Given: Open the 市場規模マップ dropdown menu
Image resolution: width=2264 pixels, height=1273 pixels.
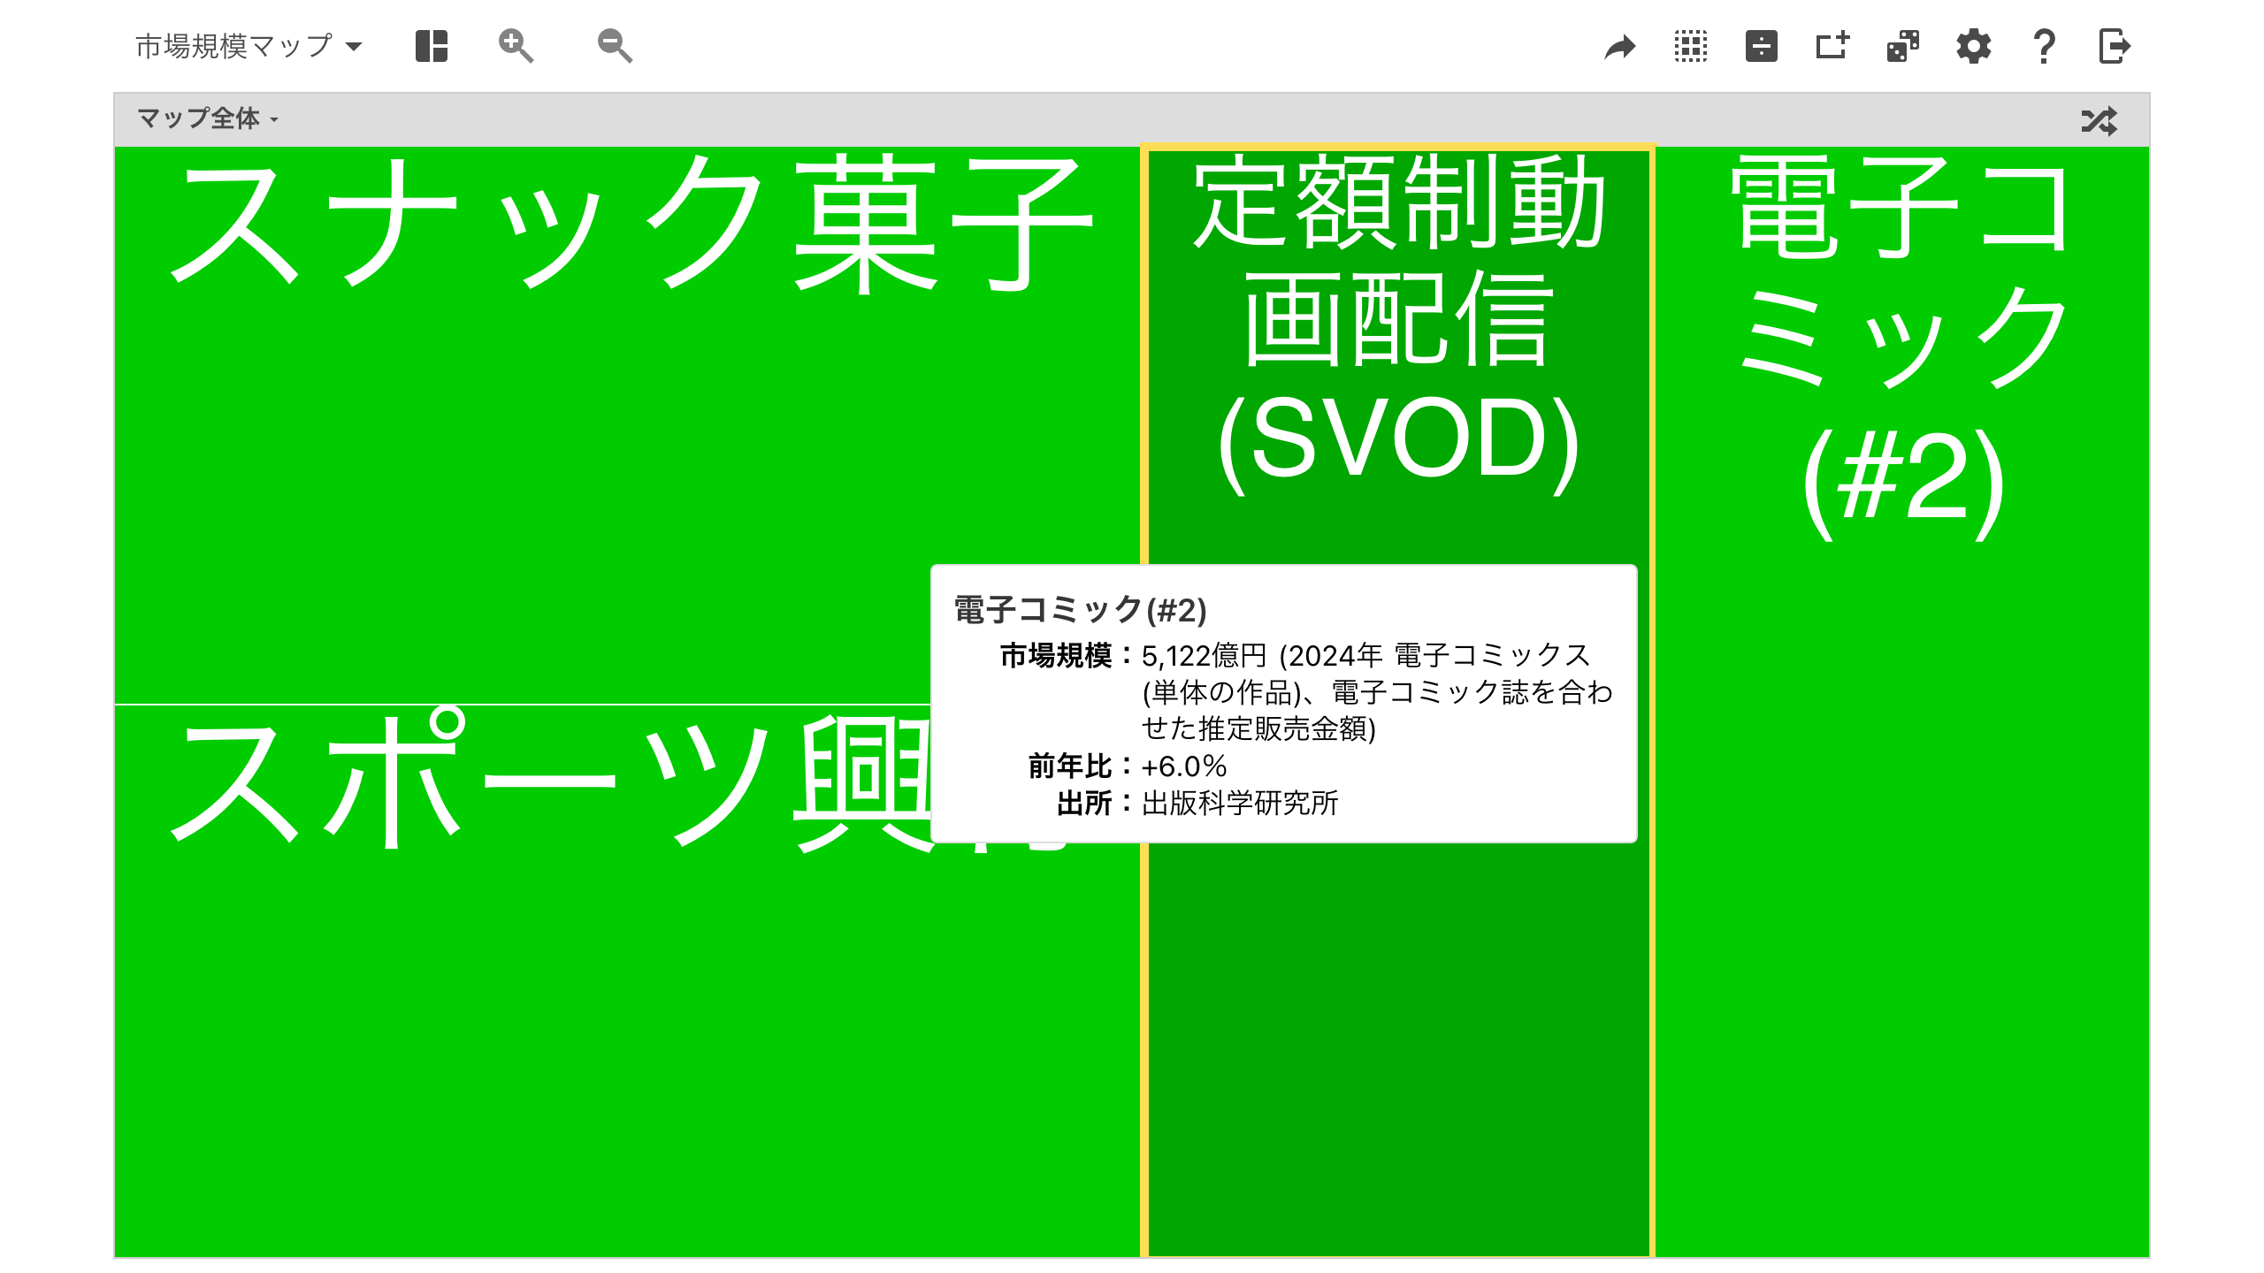Looking at the screenshot, I should pyautogui.click(x=249, y=46).
